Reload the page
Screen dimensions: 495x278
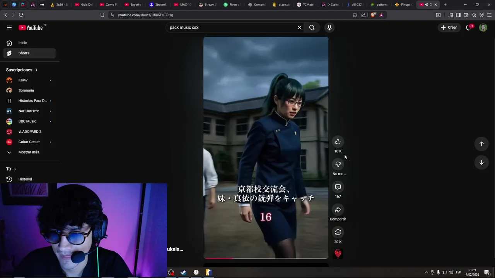point(21,15)
